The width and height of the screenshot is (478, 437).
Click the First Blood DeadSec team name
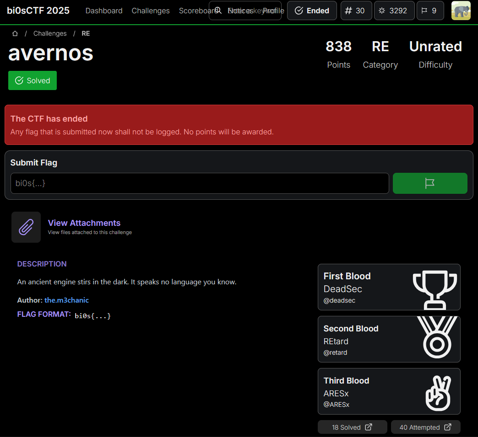click(342, 289)
